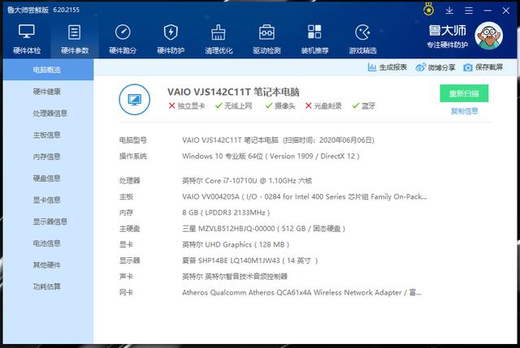Select 显卡信息 in the sidebar
The image size is (520, 348).
pyautogui.click(x=48, y=200)
